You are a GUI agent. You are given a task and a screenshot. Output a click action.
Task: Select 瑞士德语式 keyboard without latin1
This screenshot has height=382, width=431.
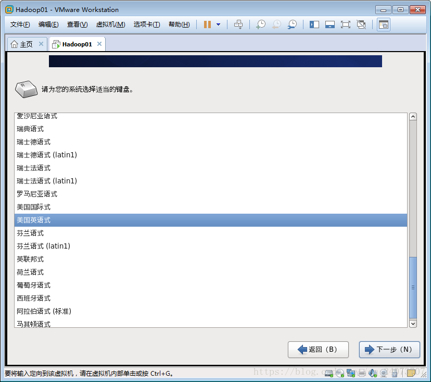(x=210, y=142)
